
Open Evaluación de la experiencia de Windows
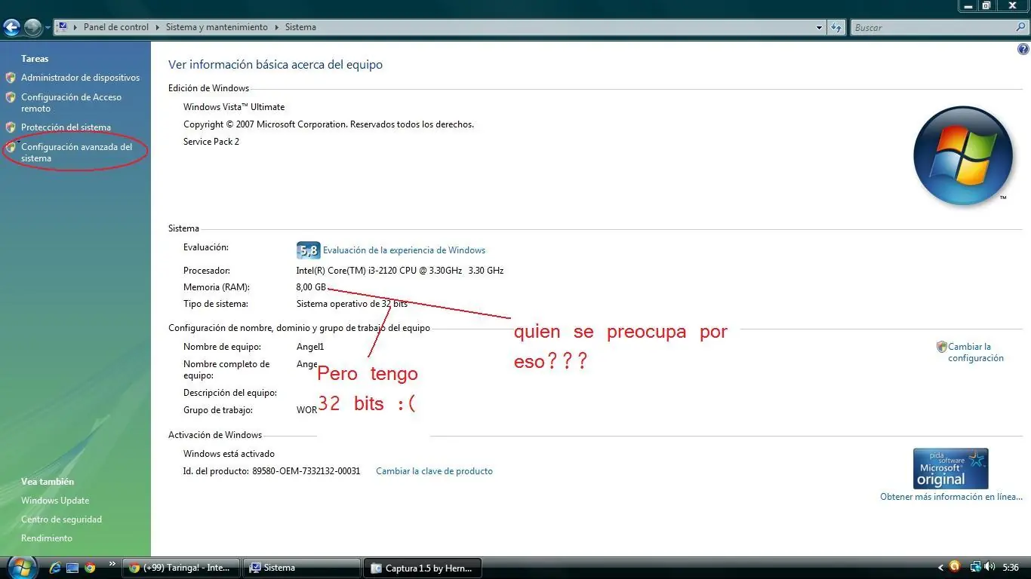pos(404,250)
